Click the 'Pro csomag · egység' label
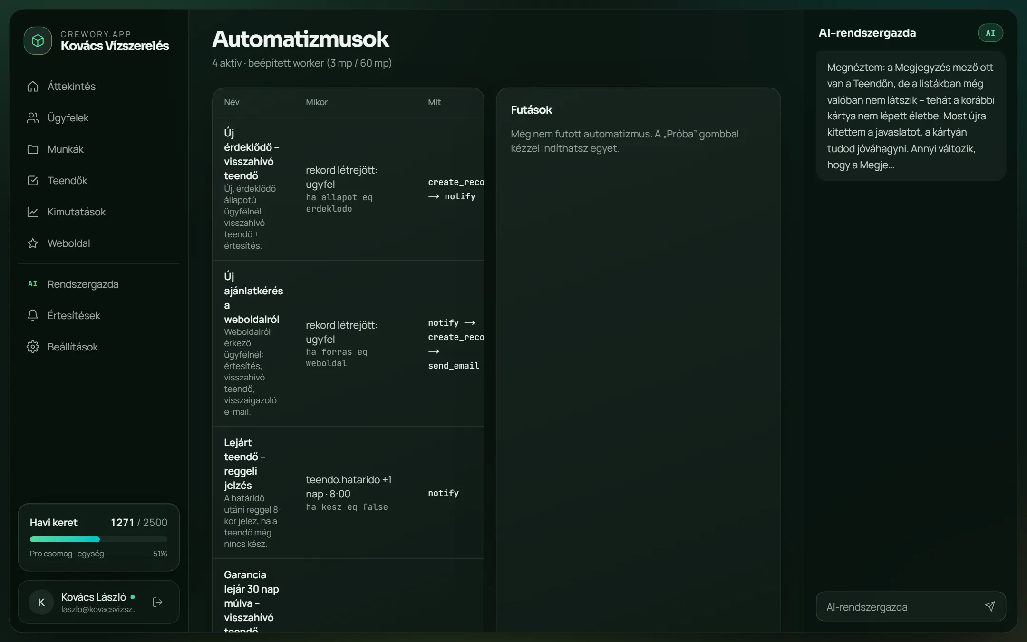This screenshot has width=1027, height=642. coord(67,554)
